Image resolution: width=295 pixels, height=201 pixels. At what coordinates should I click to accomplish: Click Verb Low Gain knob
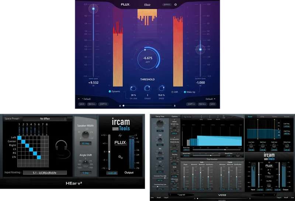(251, 145)
